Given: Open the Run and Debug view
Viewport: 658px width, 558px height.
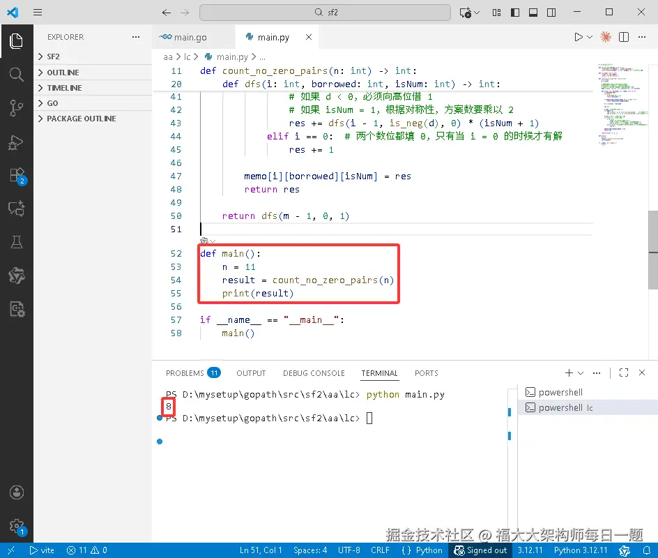Looking at the screenshot, I should pos(16,142).
